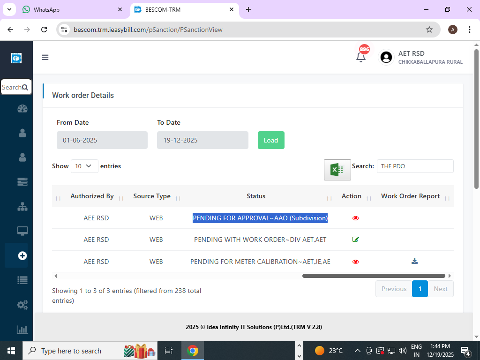The image size is (480, 360).
Task: Open the server stack sidebar icon
Action: coord(22,181)
